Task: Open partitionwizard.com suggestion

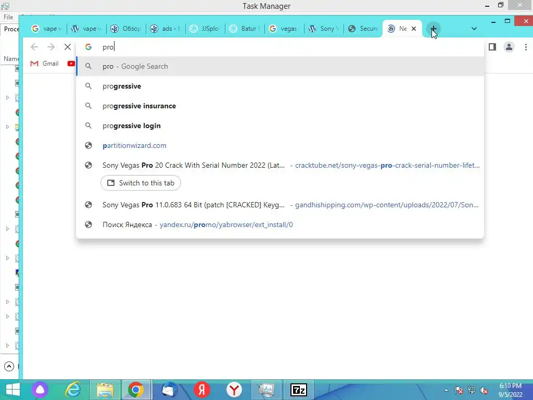Action: 280,145
